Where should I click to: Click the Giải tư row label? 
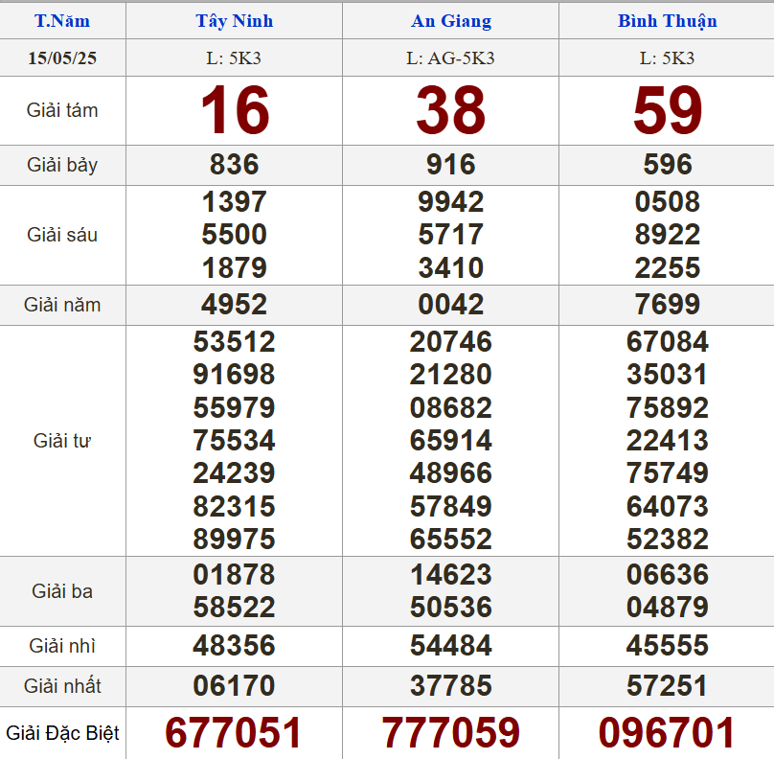[62, 441]
